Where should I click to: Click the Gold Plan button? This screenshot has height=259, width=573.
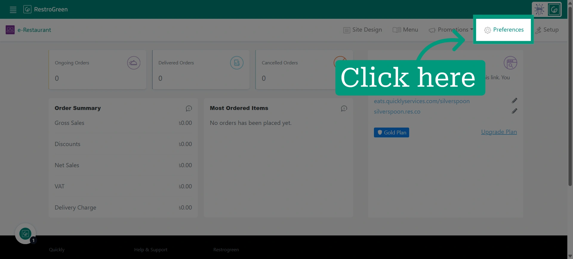coord(392,133)
